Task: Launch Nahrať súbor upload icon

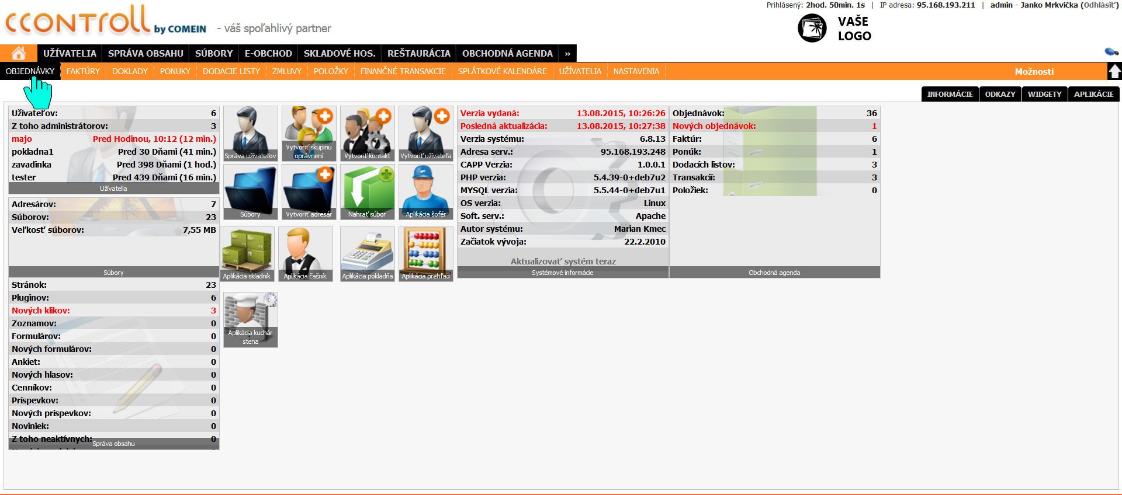Action: 367,191
